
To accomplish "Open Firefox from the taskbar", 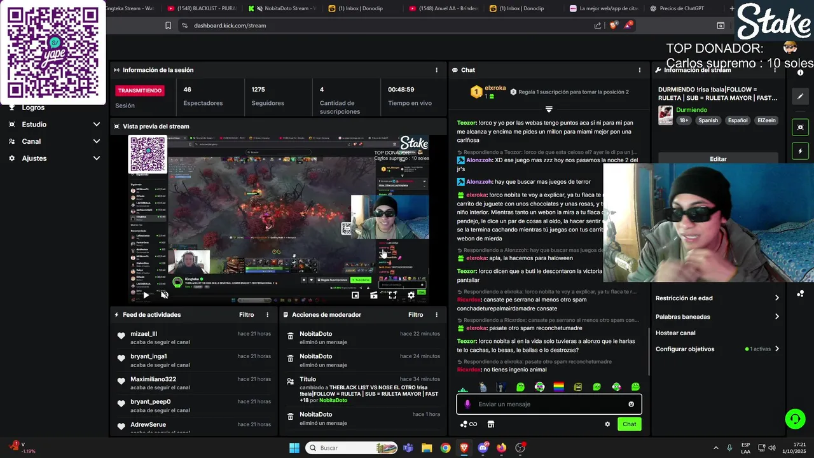I will [x=502, y=448].
